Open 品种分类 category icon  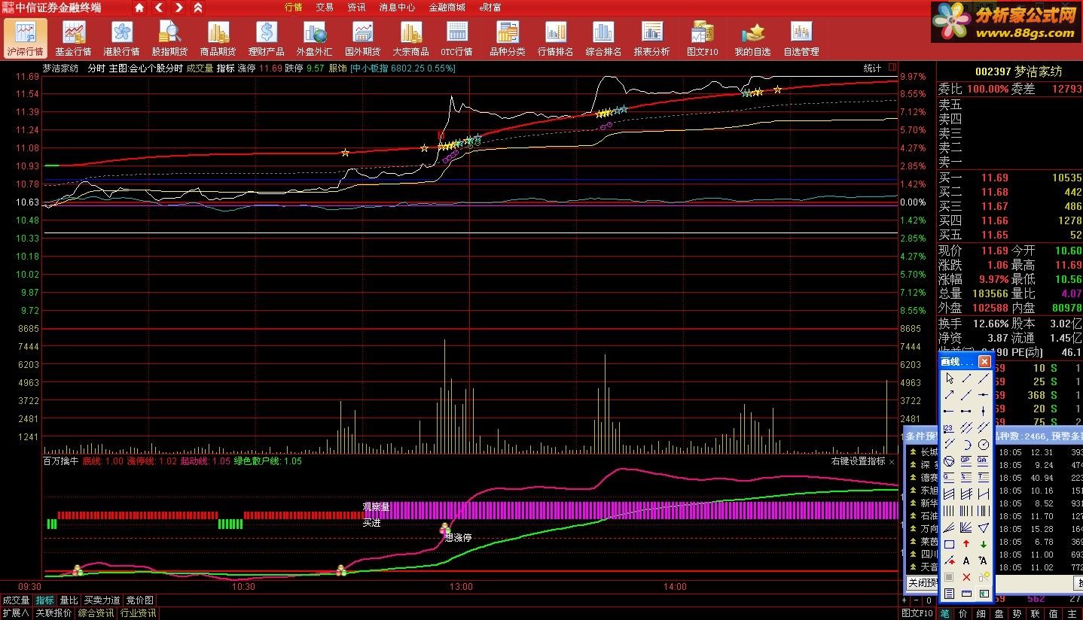click(x=507, y=38)
